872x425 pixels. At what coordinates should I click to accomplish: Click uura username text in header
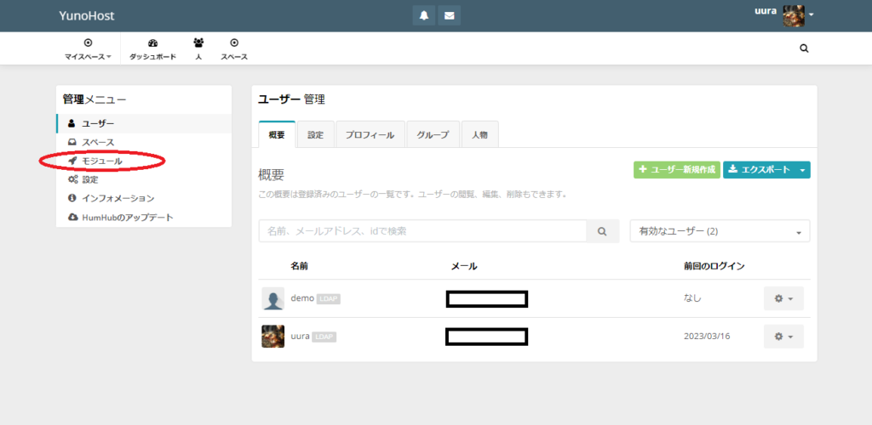[x=766, y=10]
